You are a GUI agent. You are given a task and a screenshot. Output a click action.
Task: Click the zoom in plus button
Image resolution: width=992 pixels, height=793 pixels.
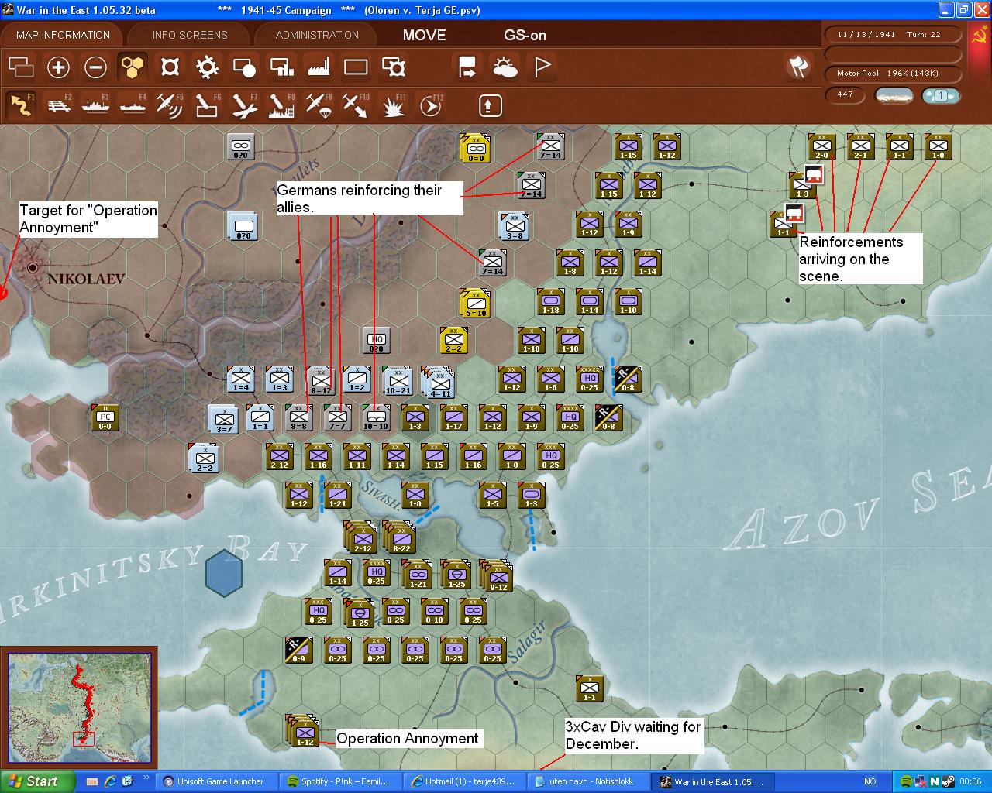pos(58,67)
